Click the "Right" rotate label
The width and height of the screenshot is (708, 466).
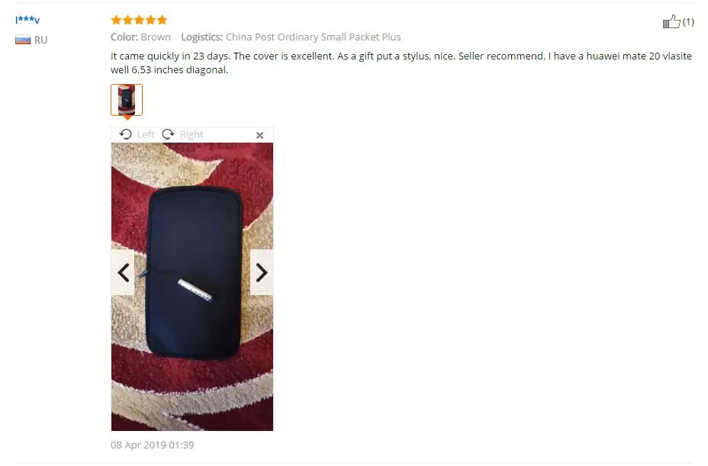191,134
